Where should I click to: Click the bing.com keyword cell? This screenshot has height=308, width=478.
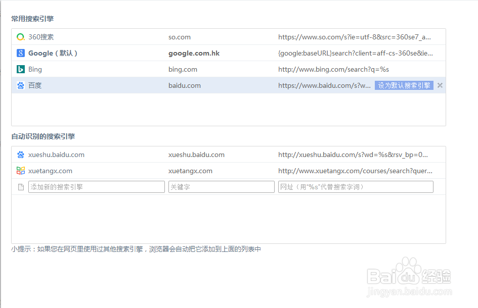click(x=183, y=69)
